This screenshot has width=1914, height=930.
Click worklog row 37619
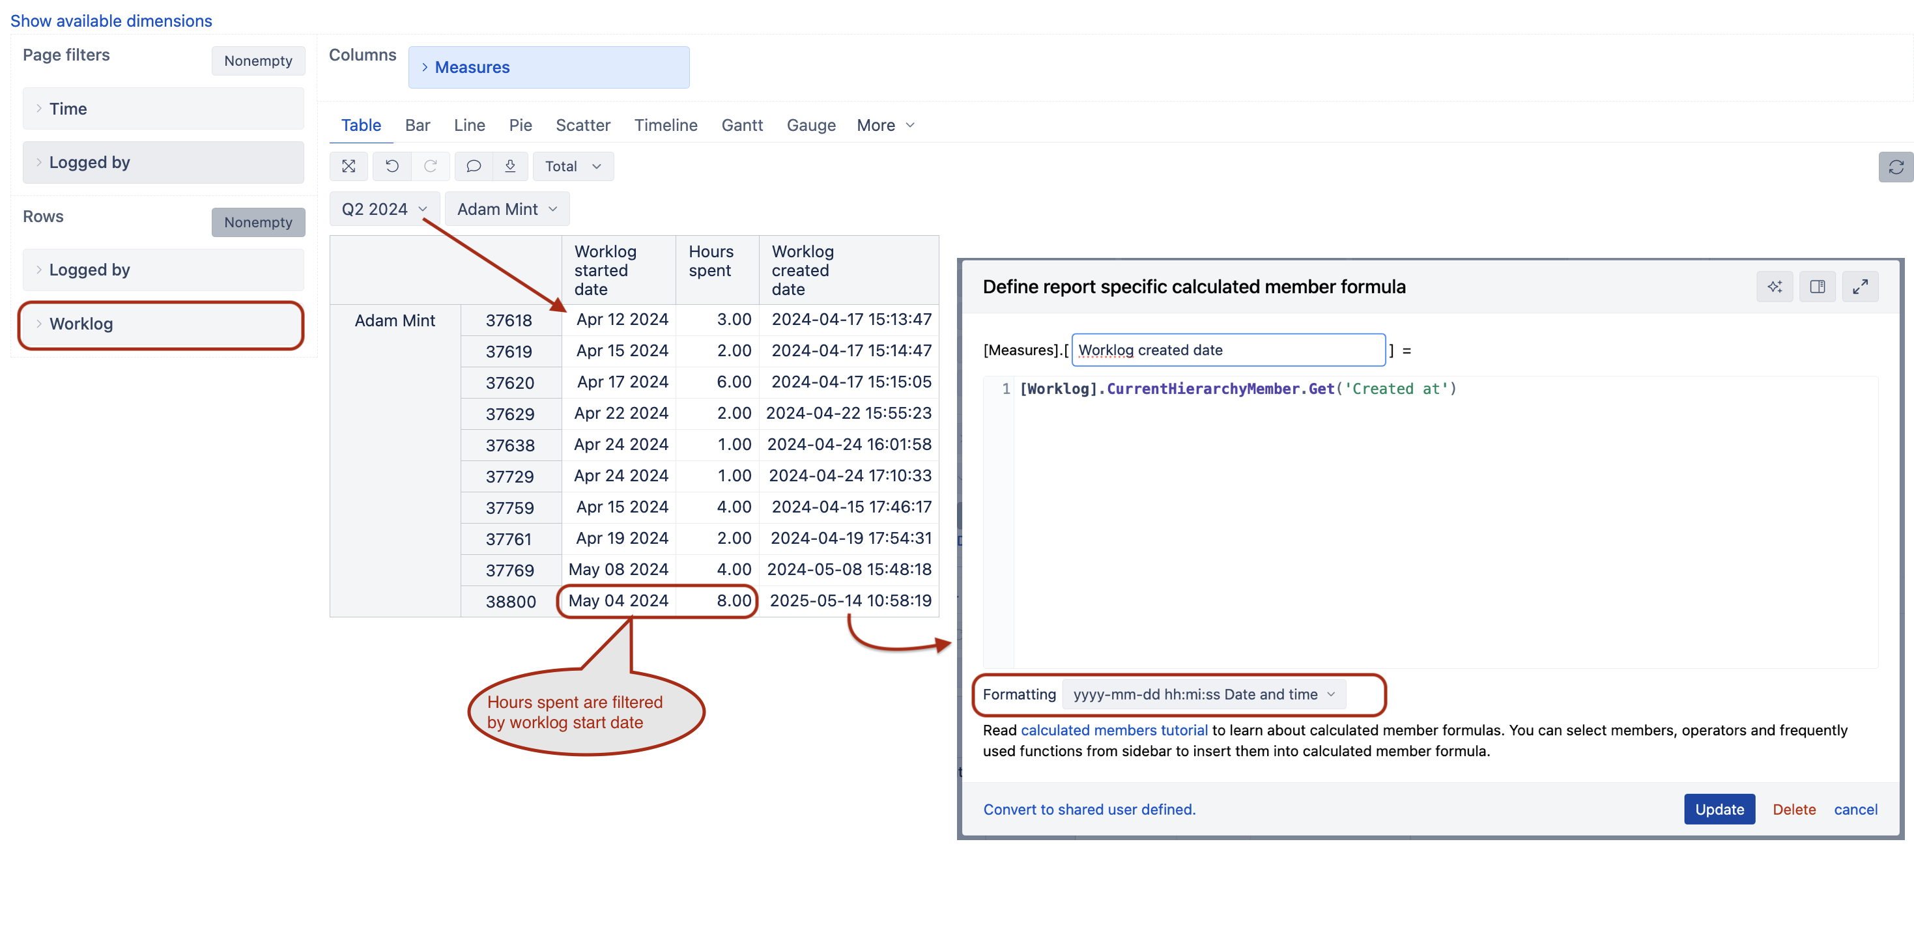pyautogui.click(x=511, y=352)
